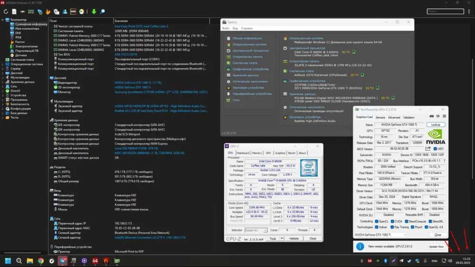The width and height of the screenshot is (475, 267).
Task: Toggle the CUDA checkbox in GPU-Z
Action: 392,221
